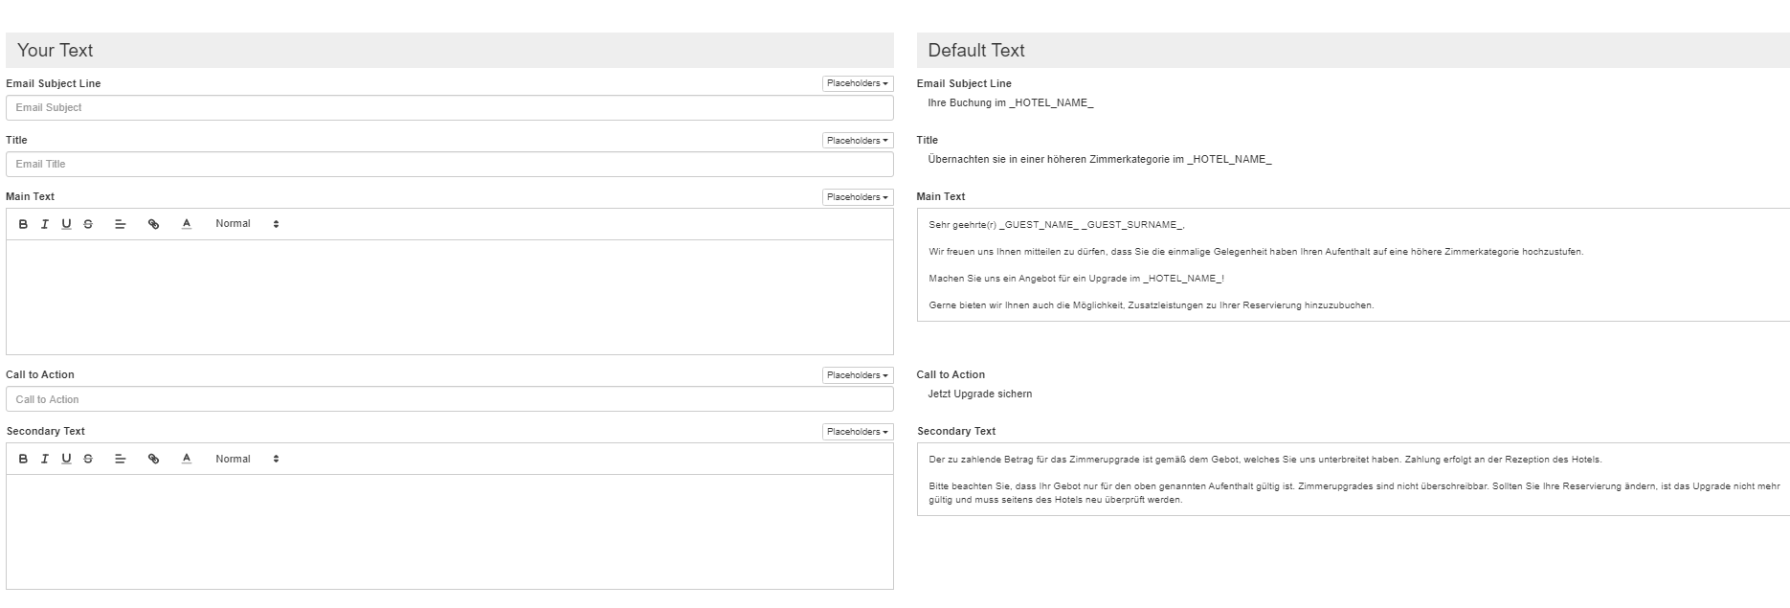Click default line 'Sehr geehrte(r) _GUEST_NAME_'
Image resolution: width=1790 pixels, height=608 pixels.
[1057, 225]
